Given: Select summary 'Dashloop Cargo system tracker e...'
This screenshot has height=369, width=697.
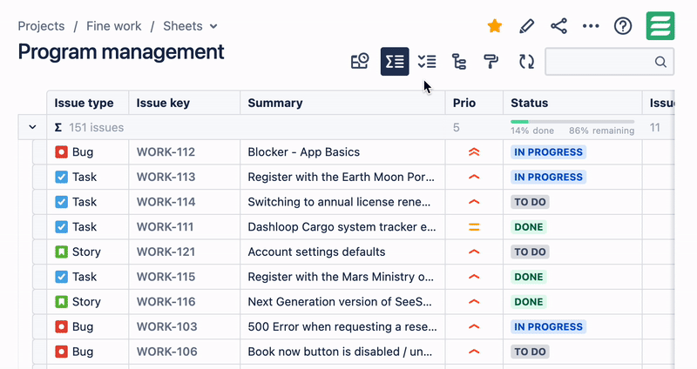Looking at the screenshot, I should (342, 227).
